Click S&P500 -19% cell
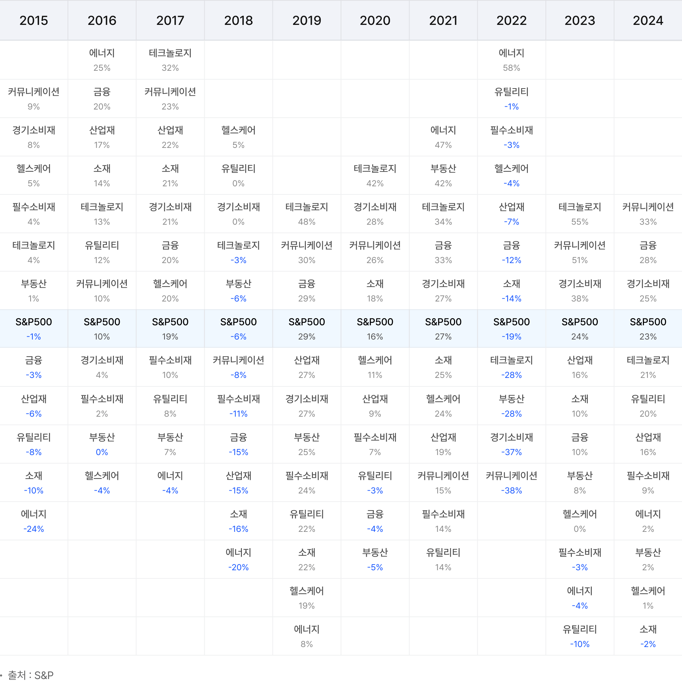The height and width of the screenshot is (684, 682). tap(511, 329)
